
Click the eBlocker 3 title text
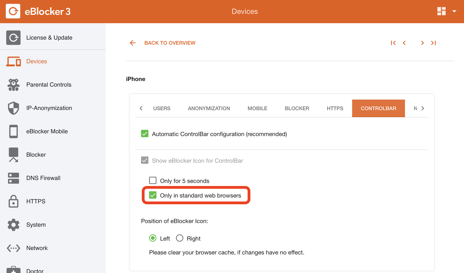coord(48,11)
